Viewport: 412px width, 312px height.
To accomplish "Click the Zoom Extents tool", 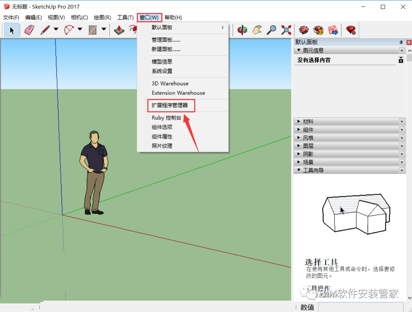I will pyautogui.click(x=286, y=30).
